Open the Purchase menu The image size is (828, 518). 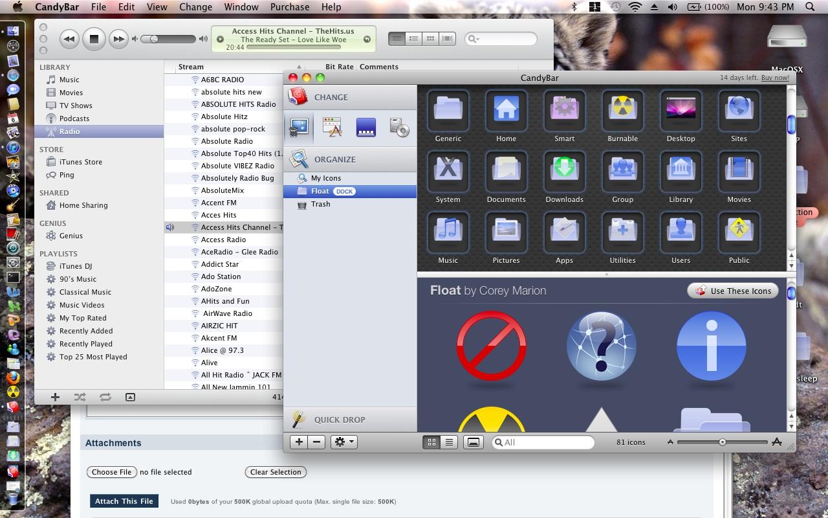289,7
